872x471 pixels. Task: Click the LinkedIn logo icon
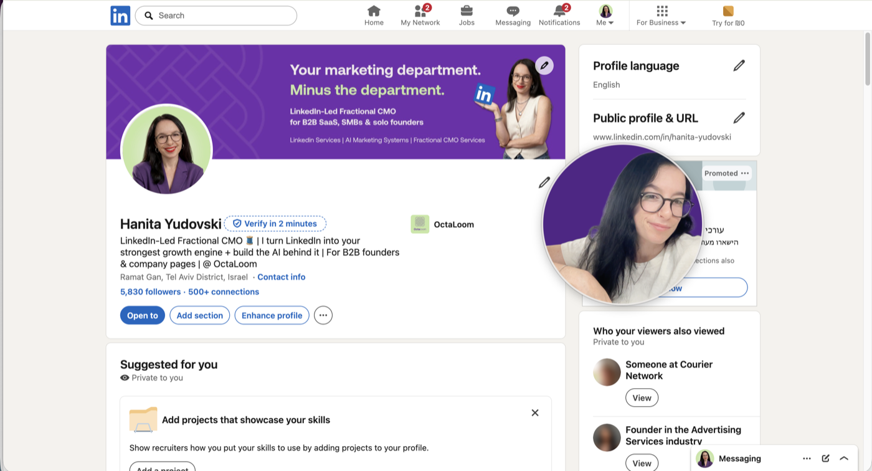120,16
